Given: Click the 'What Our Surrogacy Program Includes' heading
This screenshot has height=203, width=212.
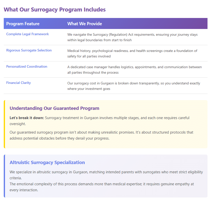Looking at the screenshot, I should point(55,10).
